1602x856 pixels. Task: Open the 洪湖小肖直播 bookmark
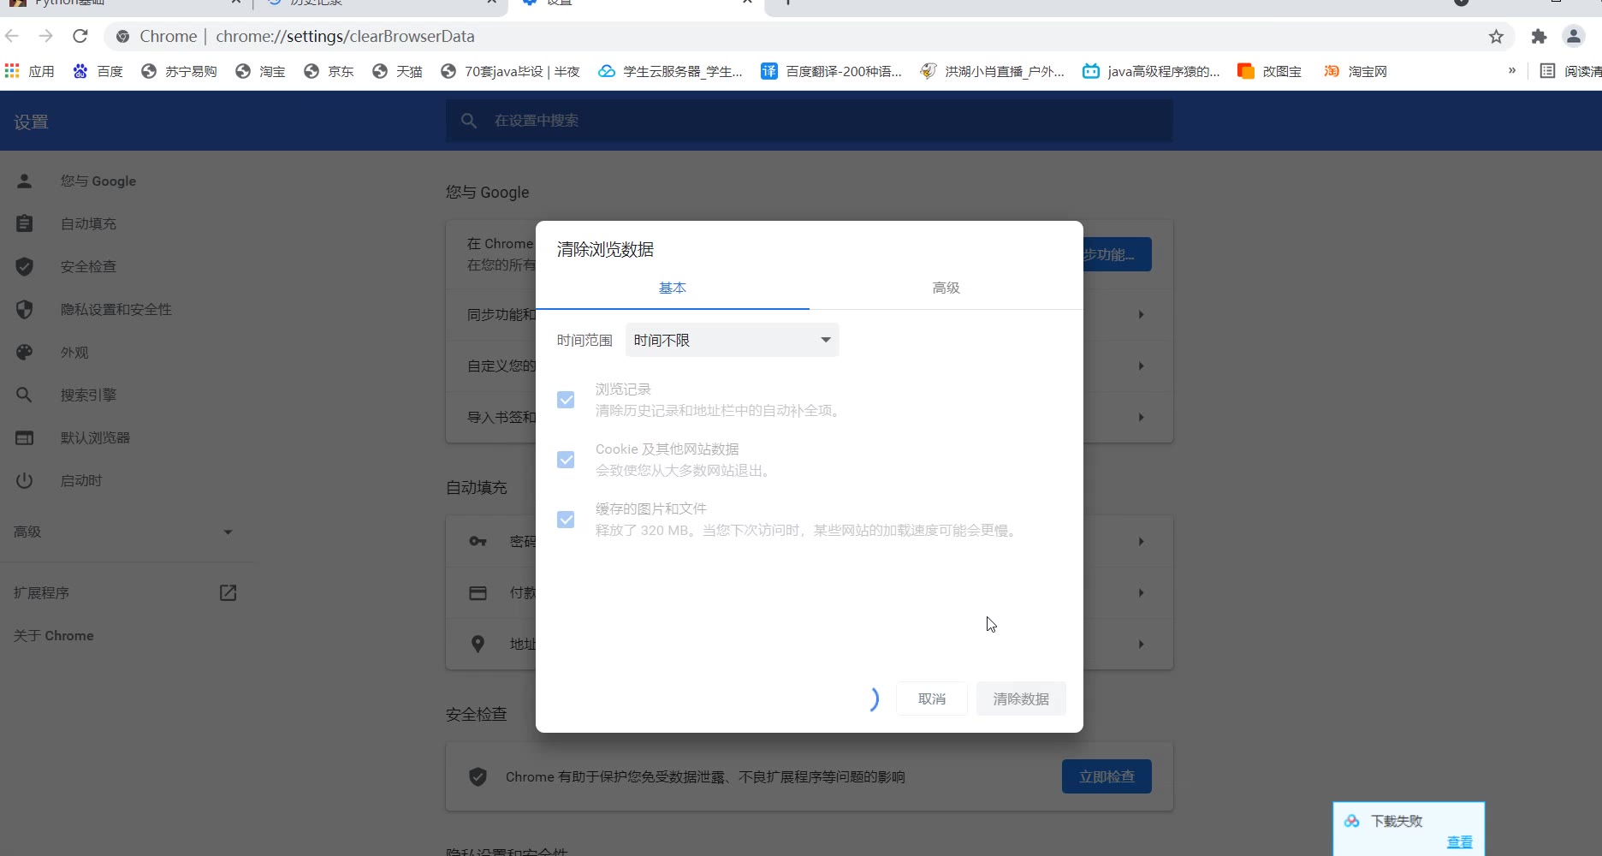(993, 71)
